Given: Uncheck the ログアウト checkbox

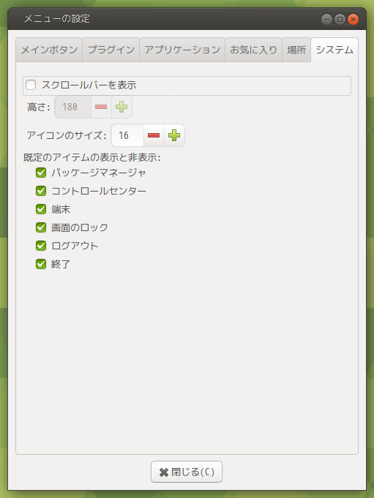Looking at the screenshot, I should pyautogui.click(x=41, y=246).
